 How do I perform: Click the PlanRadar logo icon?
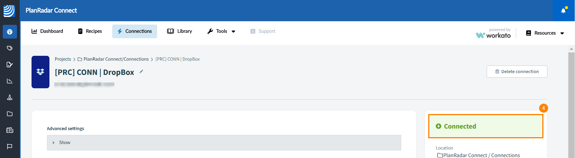[x=9, y=11]
